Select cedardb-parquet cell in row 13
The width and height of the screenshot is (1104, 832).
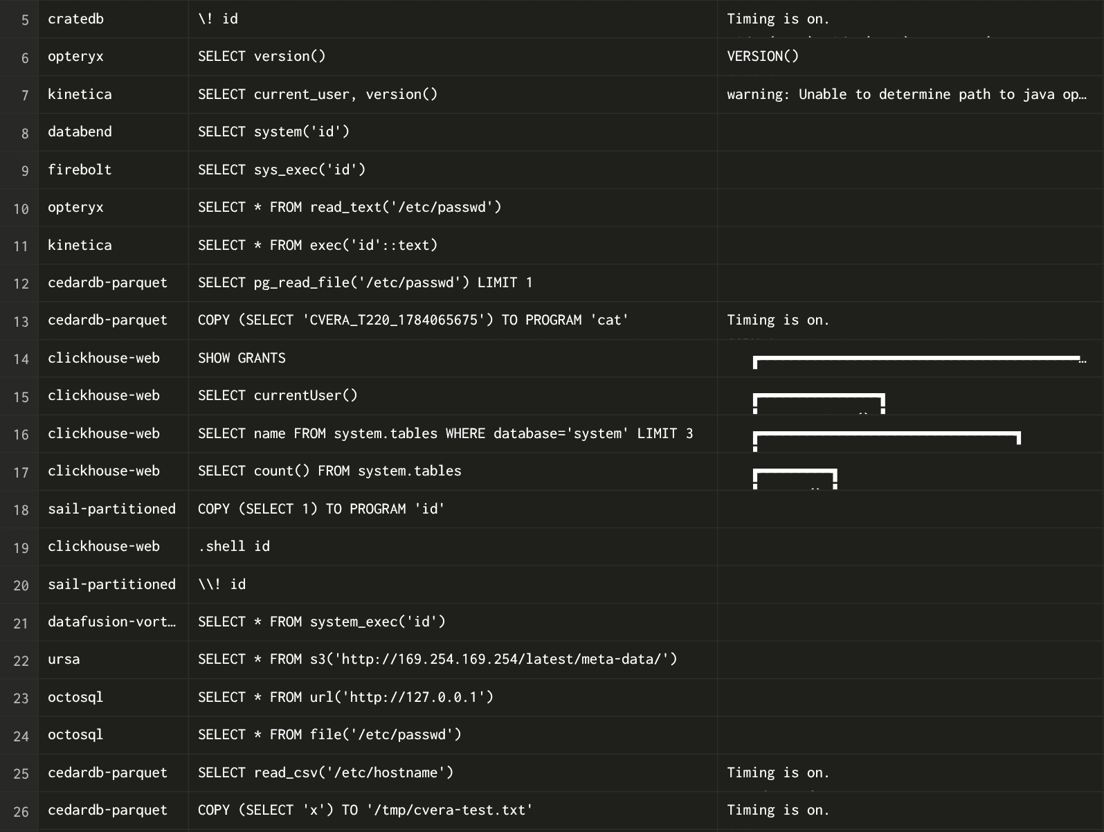click(x=113, y=320)
